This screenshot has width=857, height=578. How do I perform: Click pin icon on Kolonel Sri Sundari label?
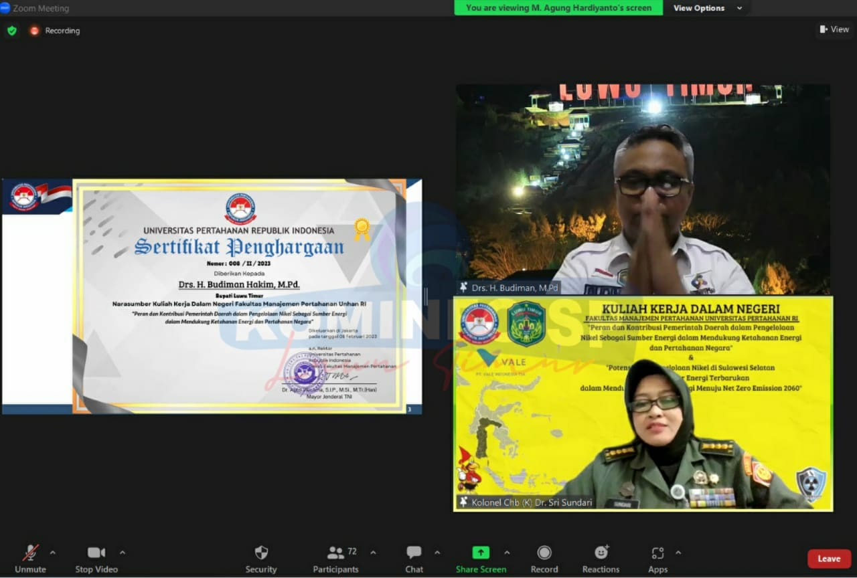(463, 502)
